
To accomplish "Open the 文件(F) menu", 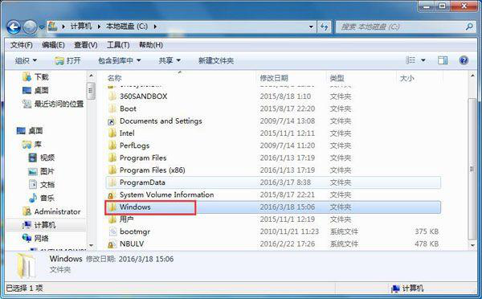I will click(x=22, y=45).
